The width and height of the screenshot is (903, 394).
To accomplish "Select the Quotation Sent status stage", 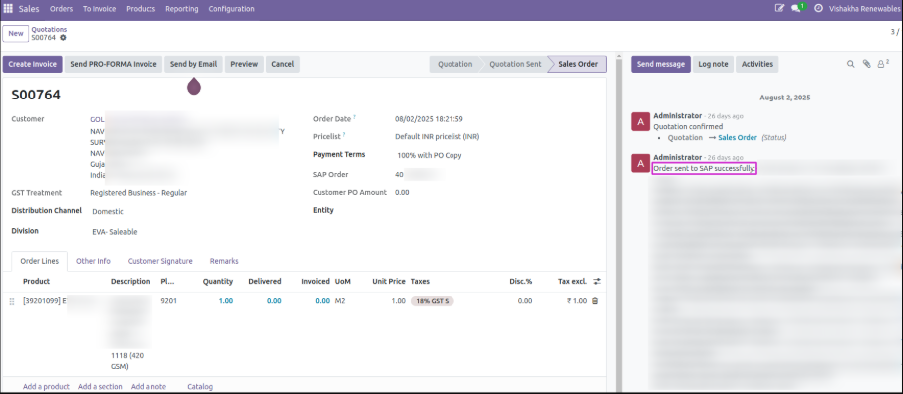I will [x=515, y=64].
